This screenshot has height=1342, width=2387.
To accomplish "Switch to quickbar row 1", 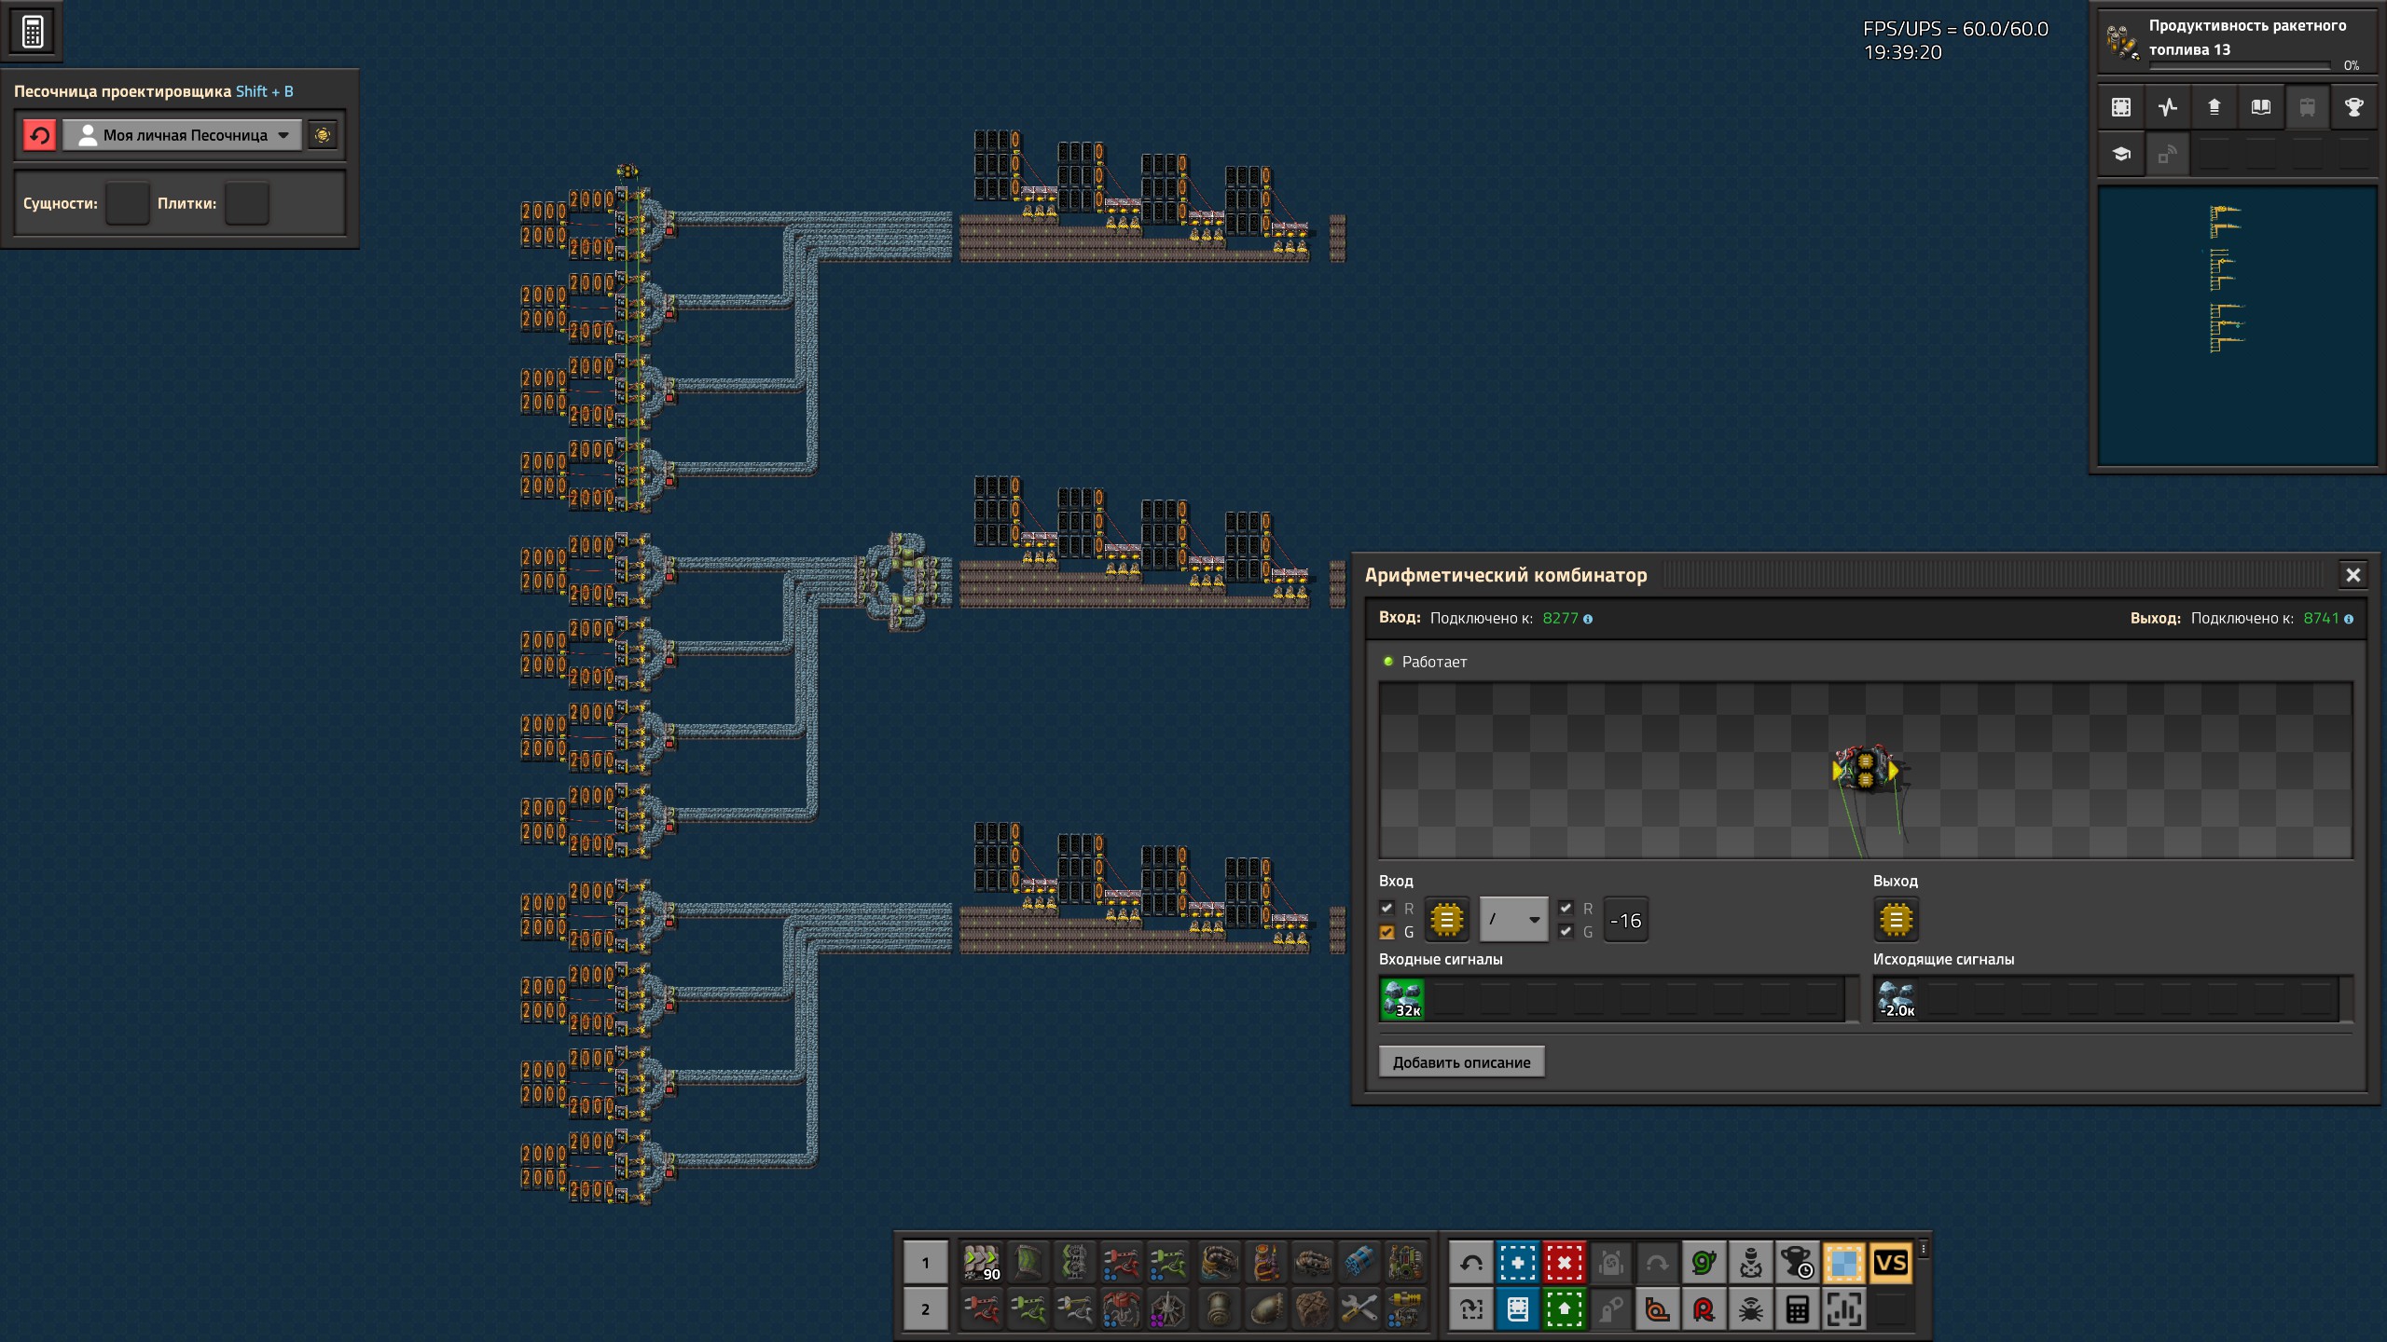I will point(925,1263).
